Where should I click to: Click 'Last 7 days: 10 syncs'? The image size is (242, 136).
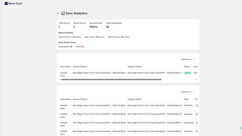click(94, 37)
